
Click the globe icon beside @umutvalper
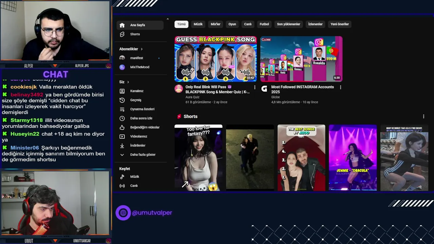click(x=123, y=213)
